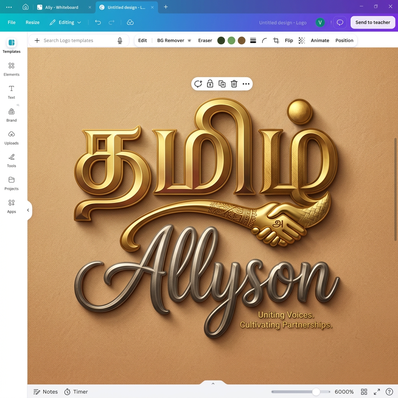Open the Animate panel
398x398 pixels.
pos(320,40)
